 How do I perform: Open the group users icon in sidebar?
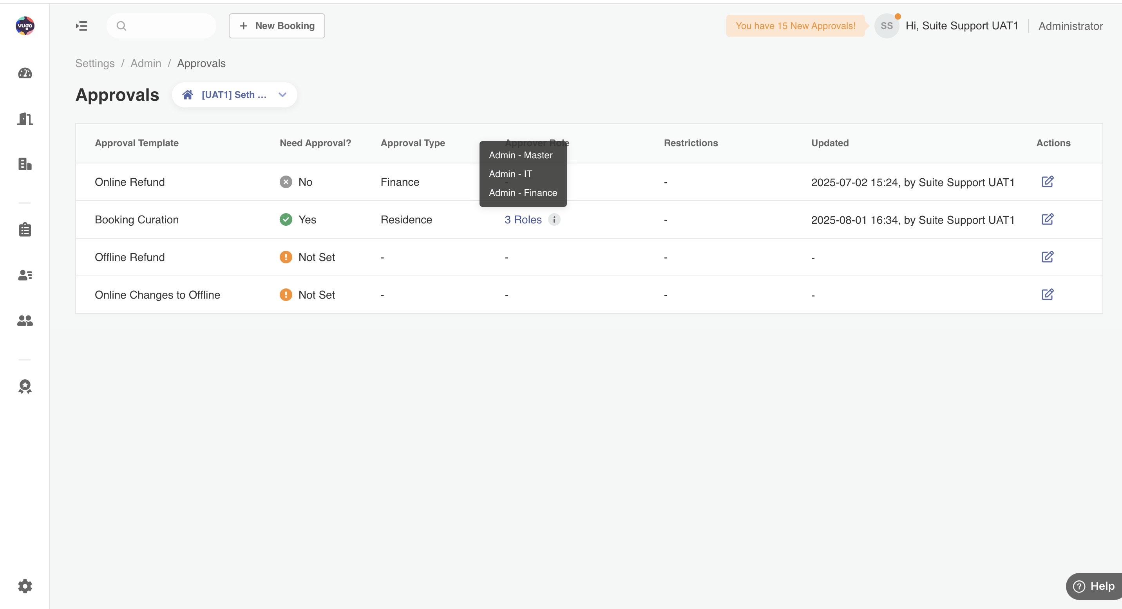tap(25, 321)
